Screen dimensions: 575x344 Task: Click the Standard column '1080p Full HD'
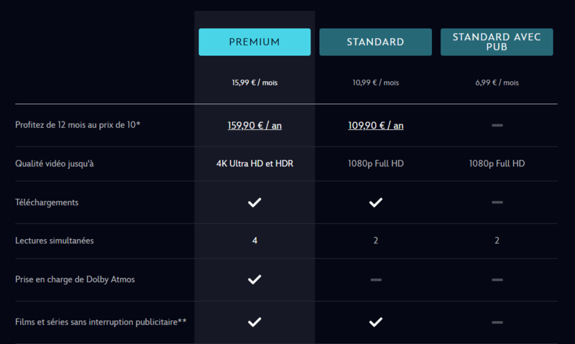click(x=375, y=164)
